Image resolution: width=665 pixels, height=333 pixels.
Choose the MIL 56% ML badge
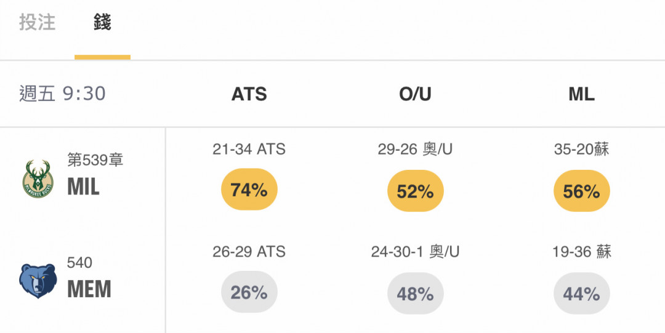(581, 191)
